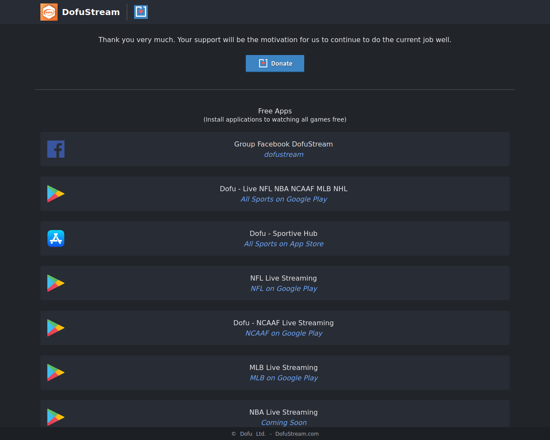The height and width of the screenshot is (440, 550).
Task: Open NFL on Google Play link
Action: (284, 288)
